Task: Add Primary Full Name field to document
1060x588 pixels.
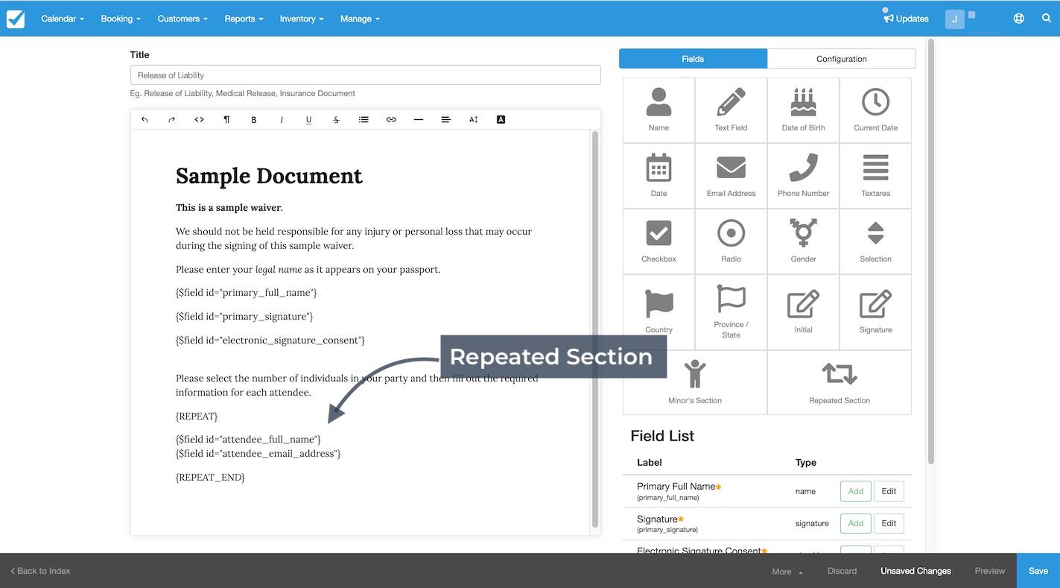Action: coord(856,491)
